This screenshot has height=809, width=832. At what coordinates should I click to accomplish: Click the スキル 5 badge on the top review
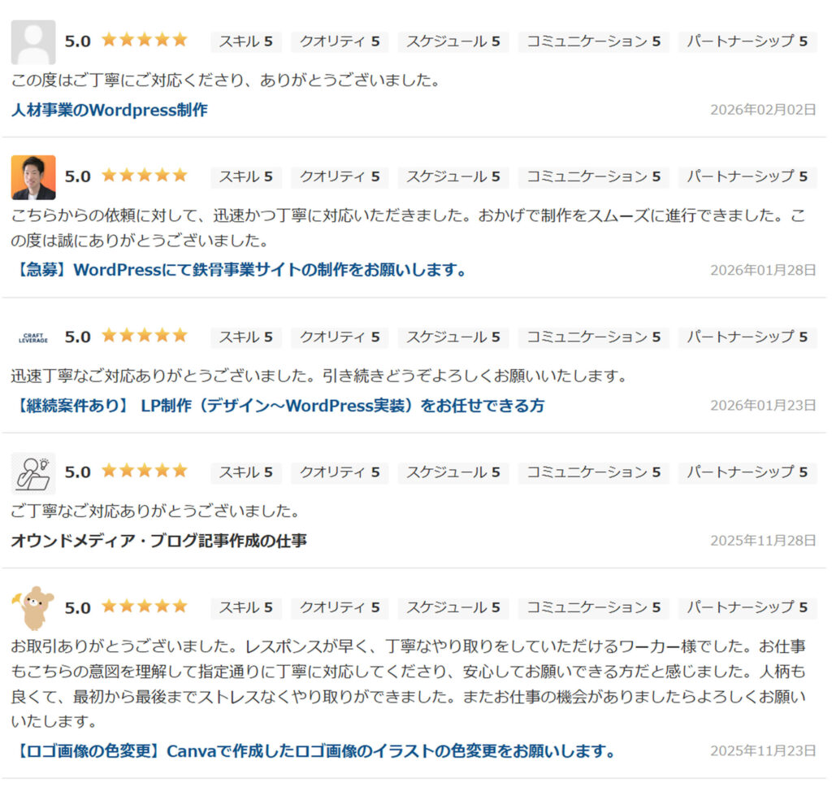(245, 40)
